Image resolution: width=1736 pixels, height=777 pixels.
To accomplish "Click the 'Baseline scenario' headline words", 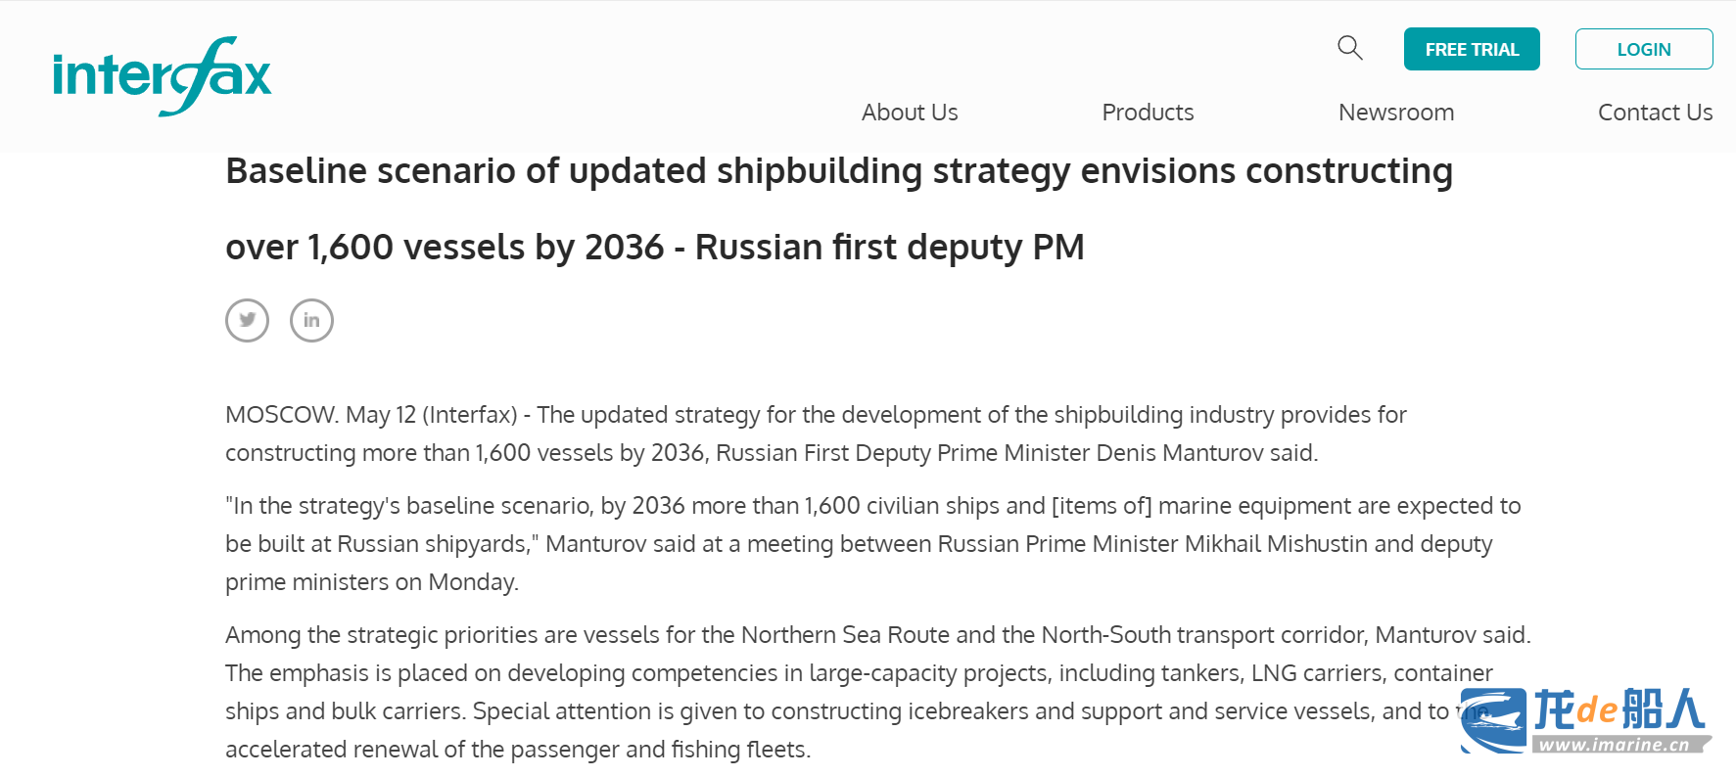I will tap(370, 171).
